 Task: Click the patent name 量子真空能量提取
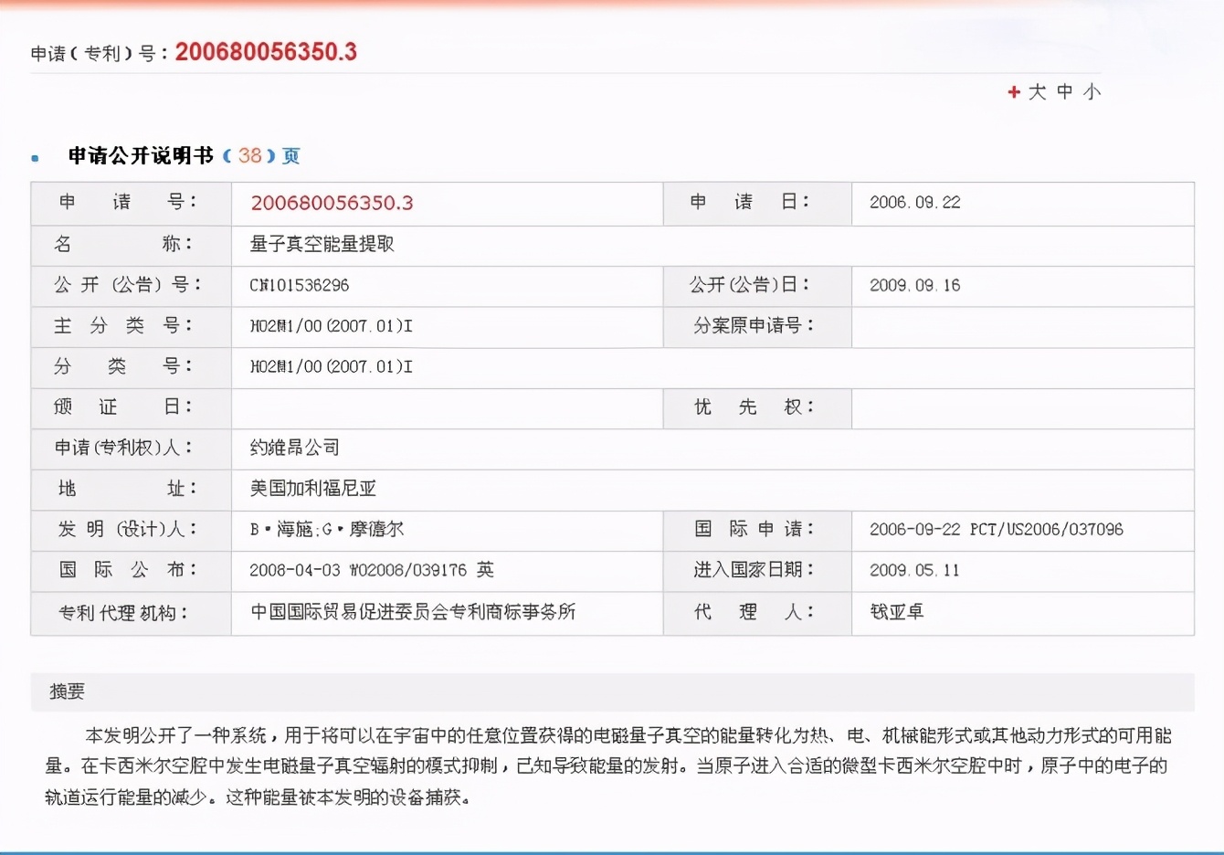pyautogui.click(x=322, y=244)
